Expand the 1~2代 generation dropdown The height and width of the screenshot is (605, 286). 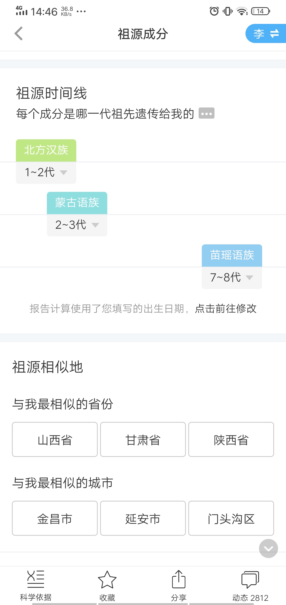pos(46,172)
